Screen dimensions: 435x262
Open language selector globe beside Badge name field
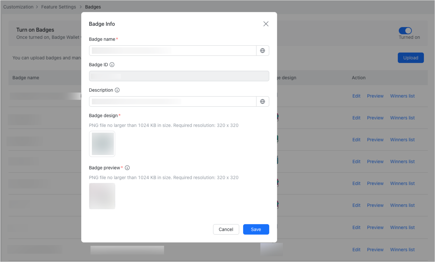[263, 51]
